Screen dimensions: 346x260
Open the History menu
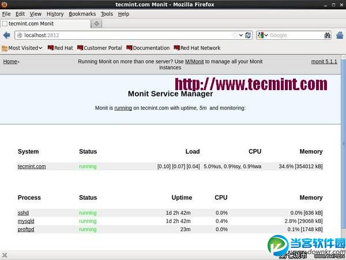[x=55, y=14]
